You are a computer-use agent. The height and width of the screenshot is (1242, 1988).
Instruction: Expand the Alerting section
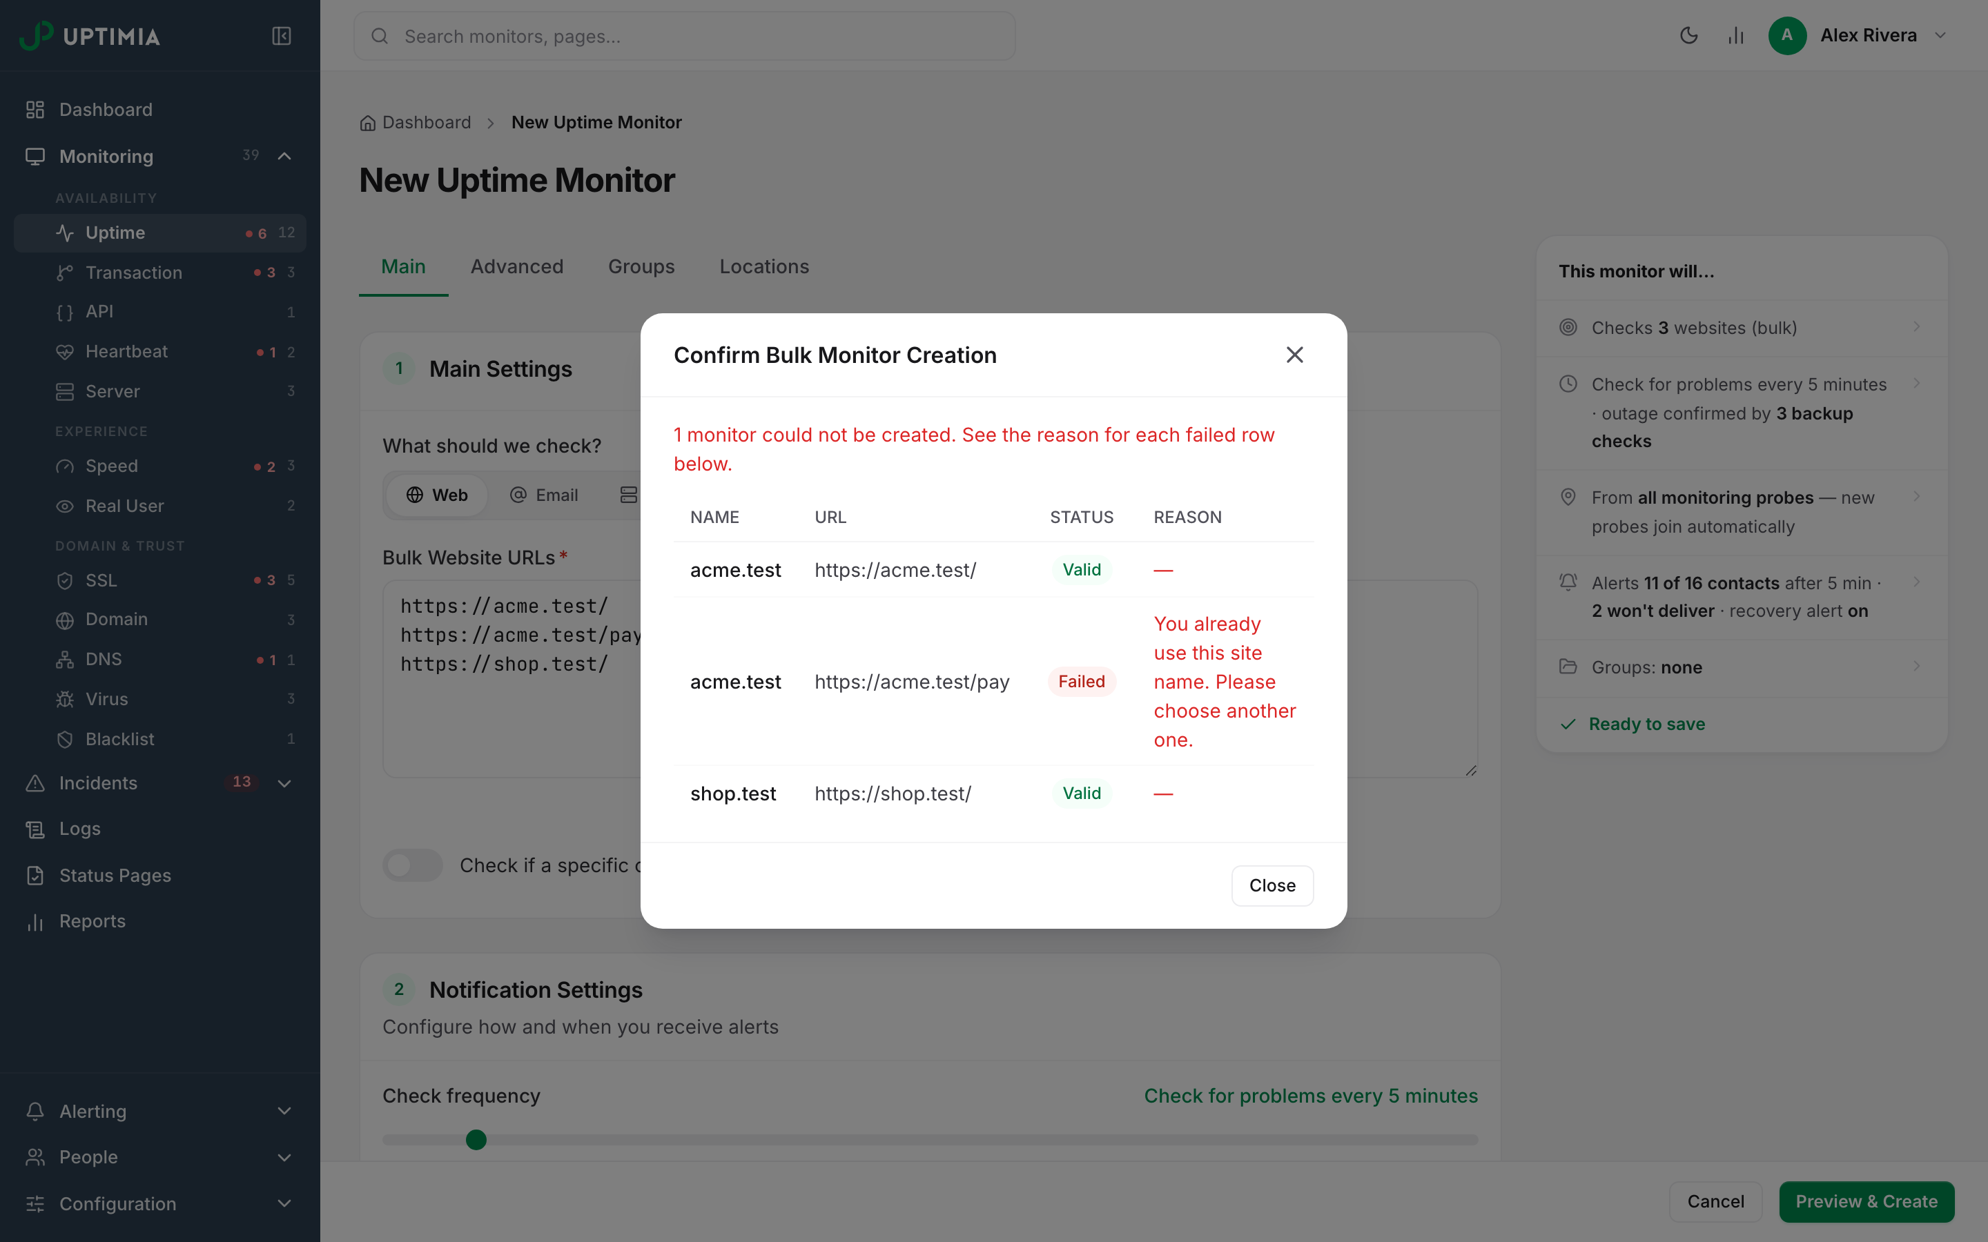tap(160, 1111)
